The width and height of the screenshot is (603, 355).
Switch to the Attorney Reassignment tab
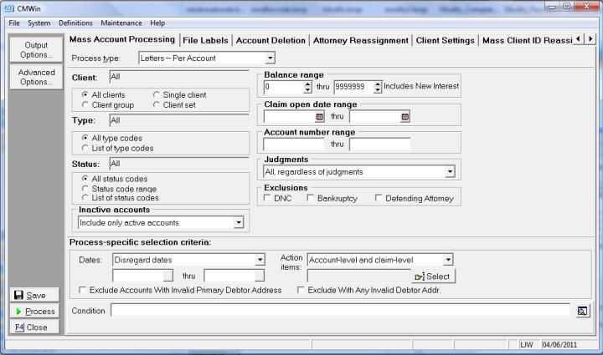coord(360,40)
